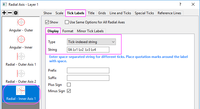
Task: Select the Angular - Outer axis icon
Action: point(21,22)
